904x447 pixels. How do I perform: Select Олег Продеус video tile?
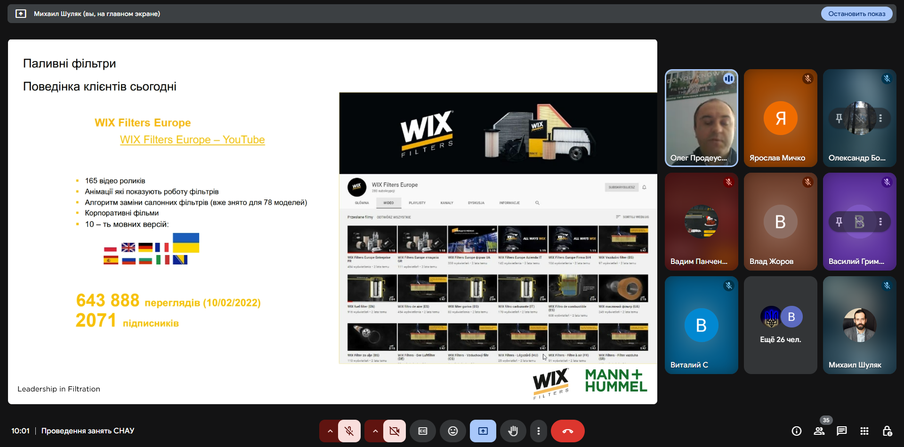pyautogui.click(x=702, y=118)
